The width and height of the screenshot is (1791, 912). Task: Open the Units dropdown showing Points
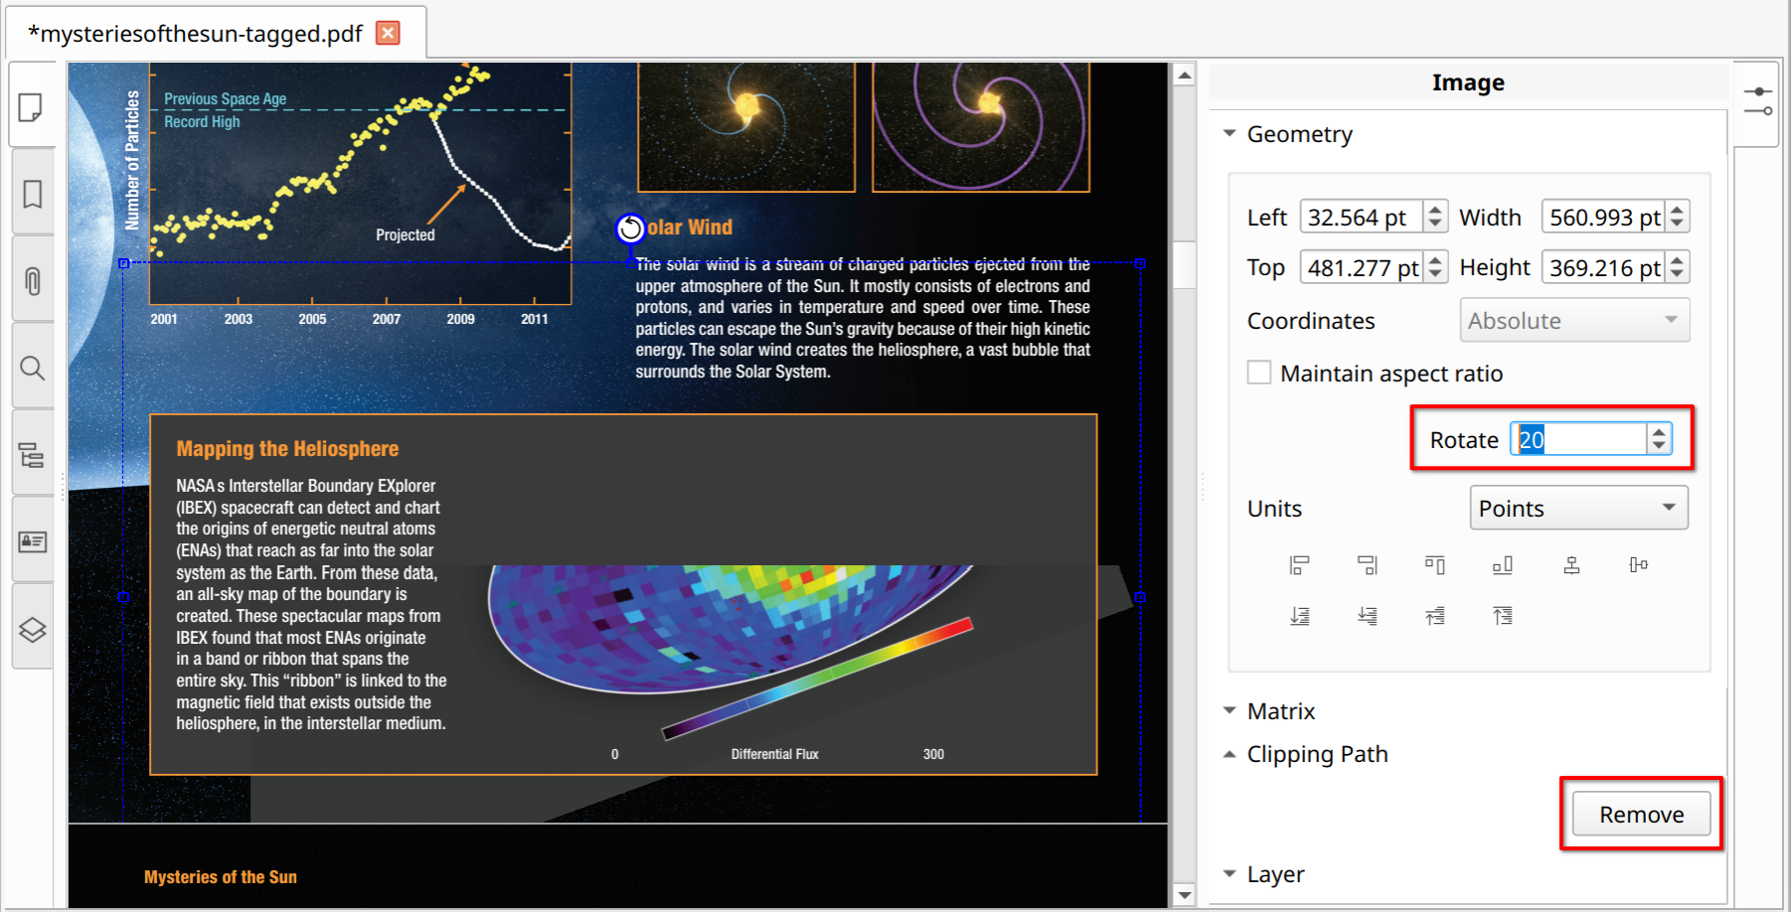pos(1578,508)
